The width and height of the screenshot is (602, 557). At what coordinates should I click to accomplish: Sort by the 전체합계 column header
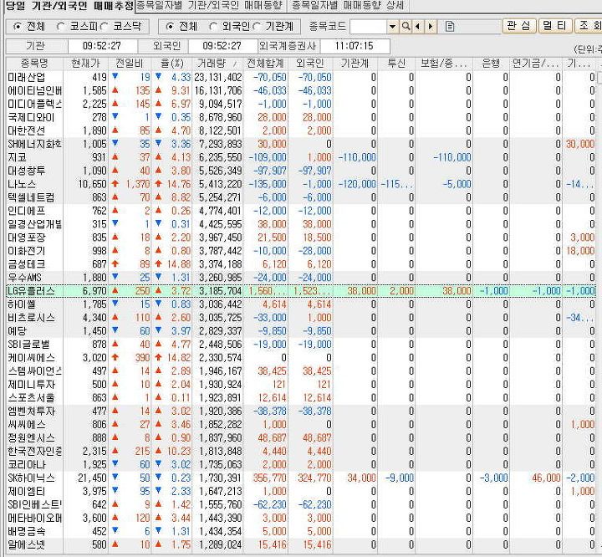pos(266,64)
